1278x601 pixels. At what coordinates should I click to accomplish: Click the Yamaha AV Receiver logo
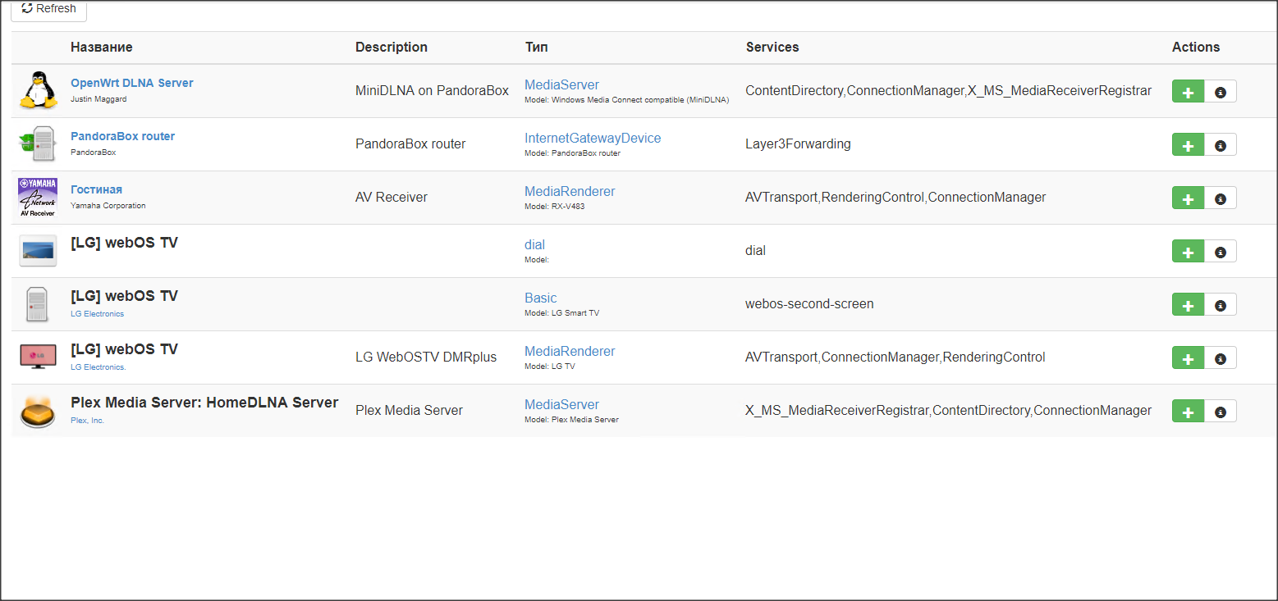[x=37, y=197]
